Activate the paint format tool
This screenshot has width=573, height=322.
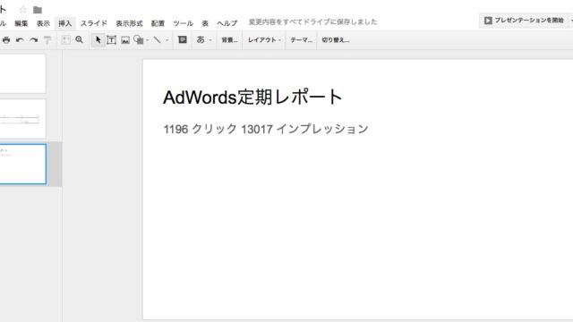(47, 40)
